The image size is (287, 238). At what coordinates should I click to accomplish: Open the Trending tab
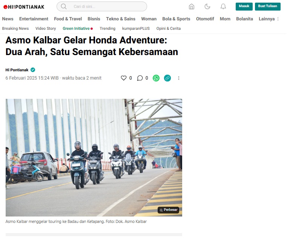click(x=107, y=29)
